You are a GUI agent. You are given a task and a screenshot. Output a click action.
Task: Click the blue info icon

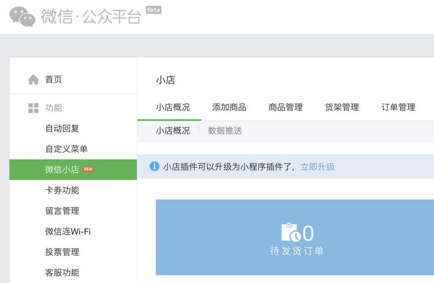[x=155, y=166]
